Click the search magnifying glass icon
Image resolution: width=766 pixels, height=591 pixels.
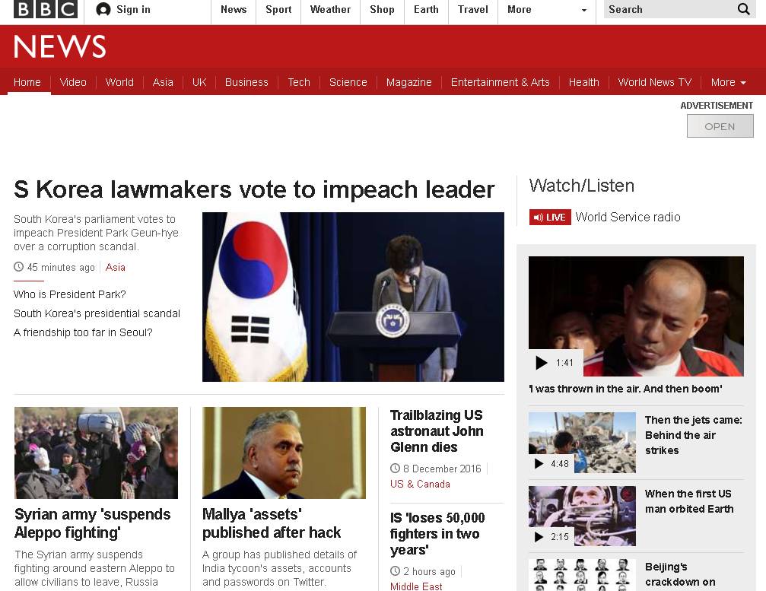[x=743, y=9]
